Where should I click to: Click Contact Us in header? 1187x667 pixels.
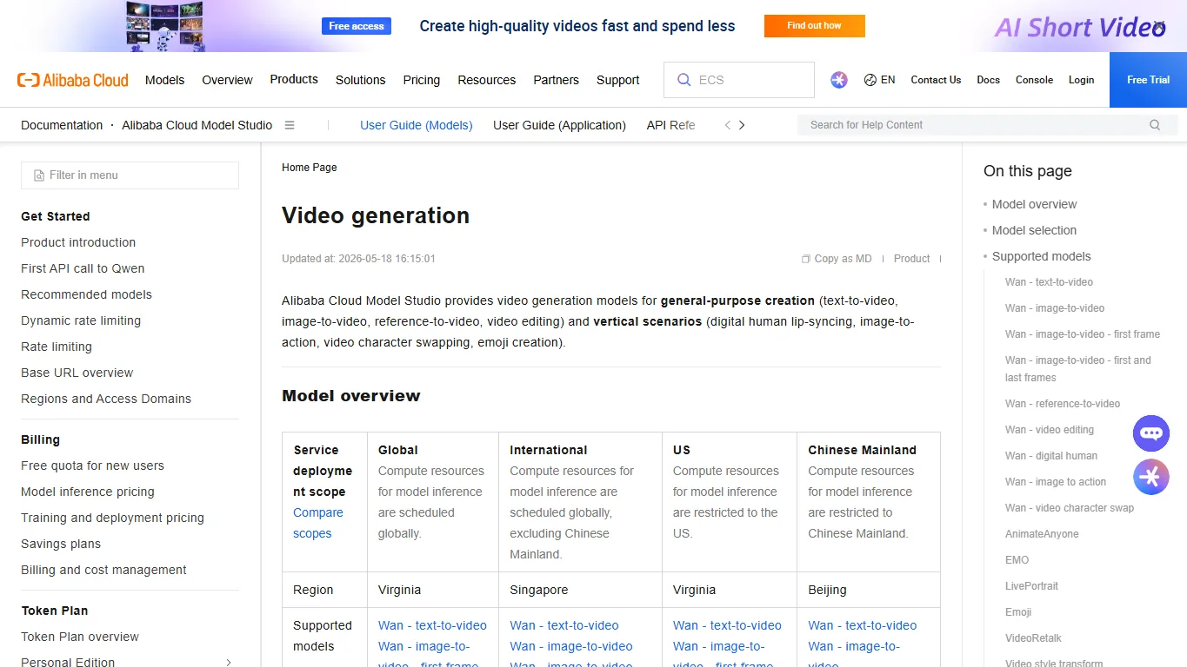coord(936,80)
